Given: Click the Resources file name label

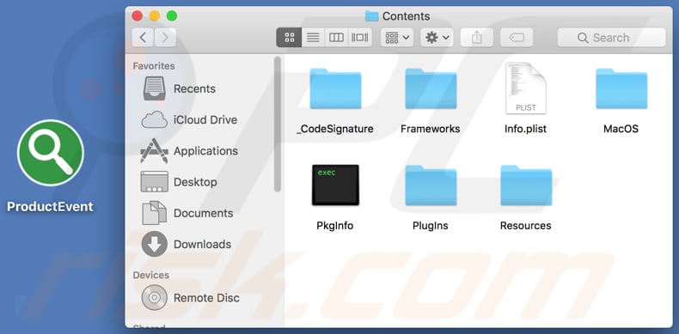Looking at the screenshot, I should pyautogui.click(x=526, y=226).
